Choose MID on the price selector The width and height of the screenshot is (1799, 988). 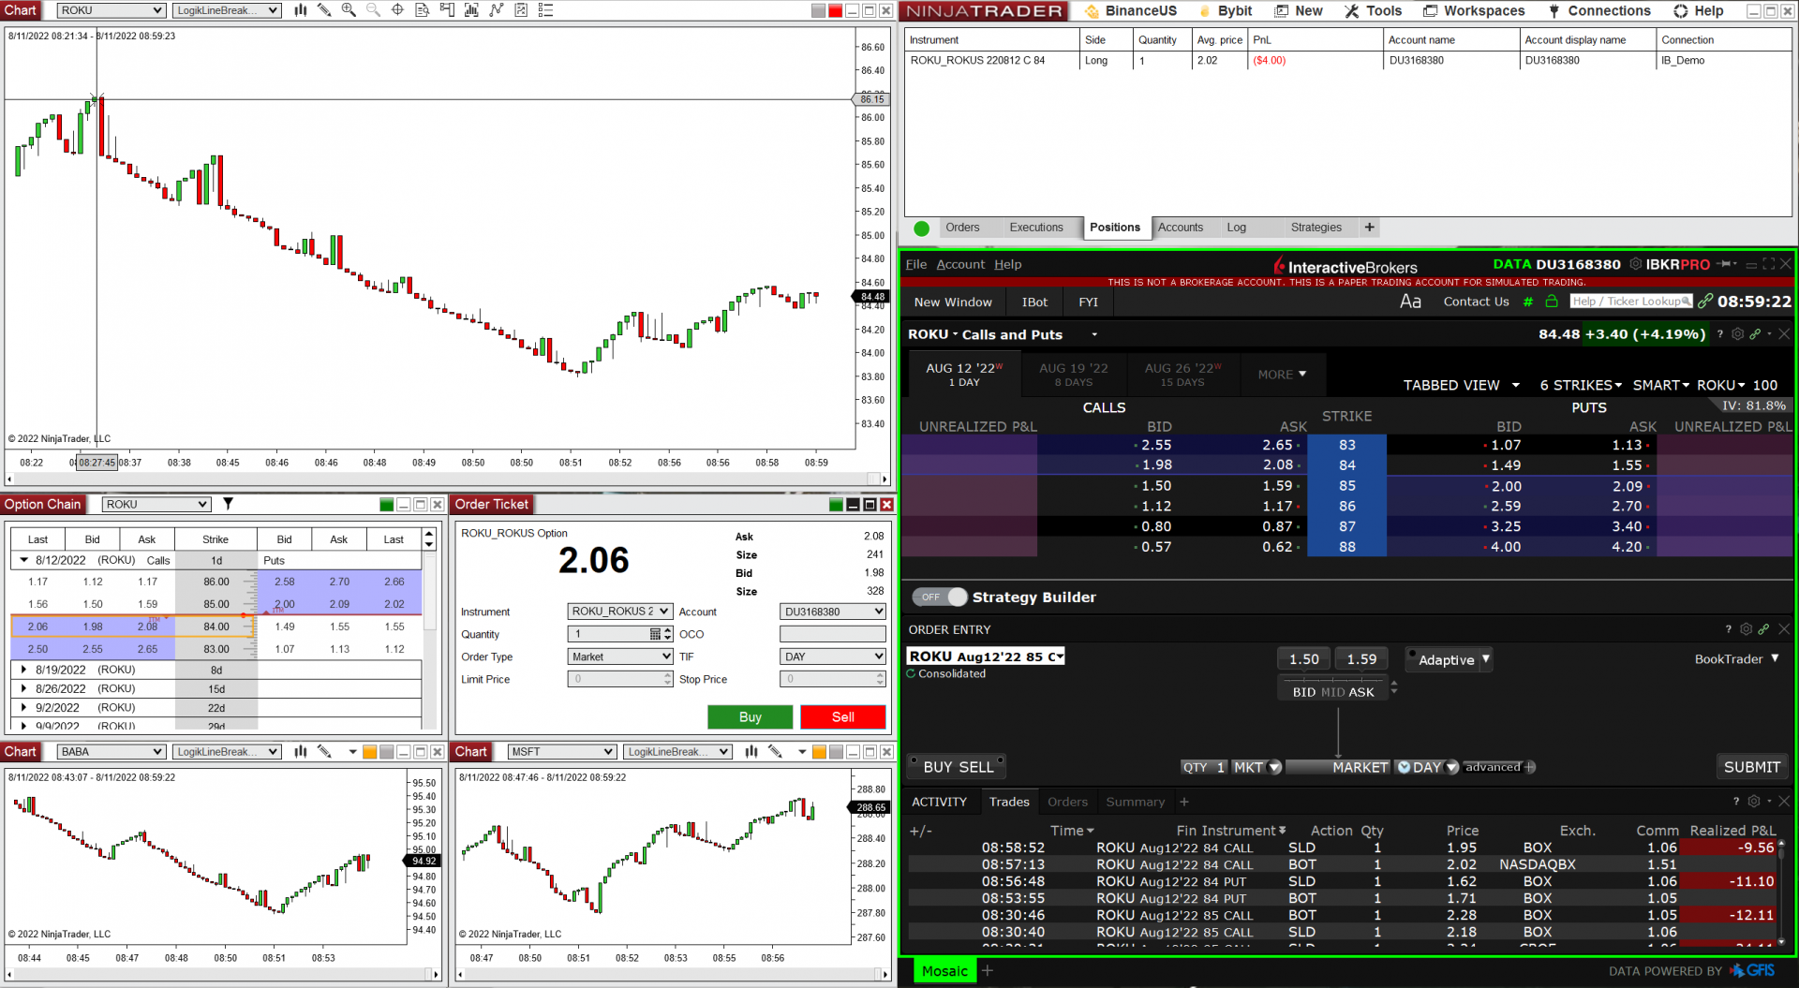1333,692
